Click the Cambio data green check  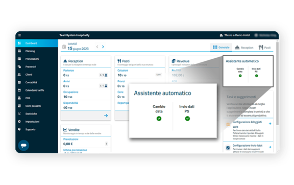tap(159, 119)
